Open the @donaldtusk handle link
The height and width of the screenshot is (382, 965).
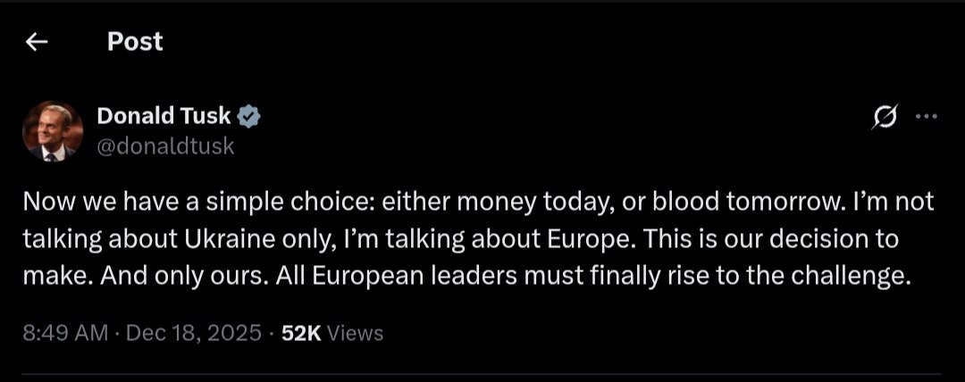coord(165,145)
